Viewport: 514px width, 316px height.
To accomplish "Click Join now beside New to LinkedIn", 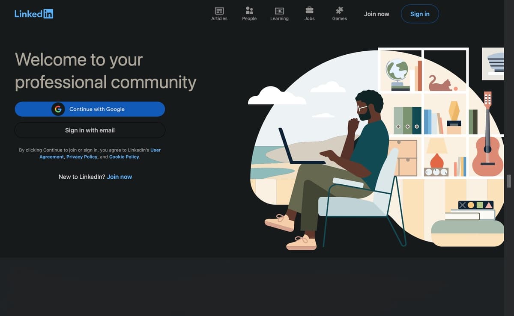I will click(120, 177).
